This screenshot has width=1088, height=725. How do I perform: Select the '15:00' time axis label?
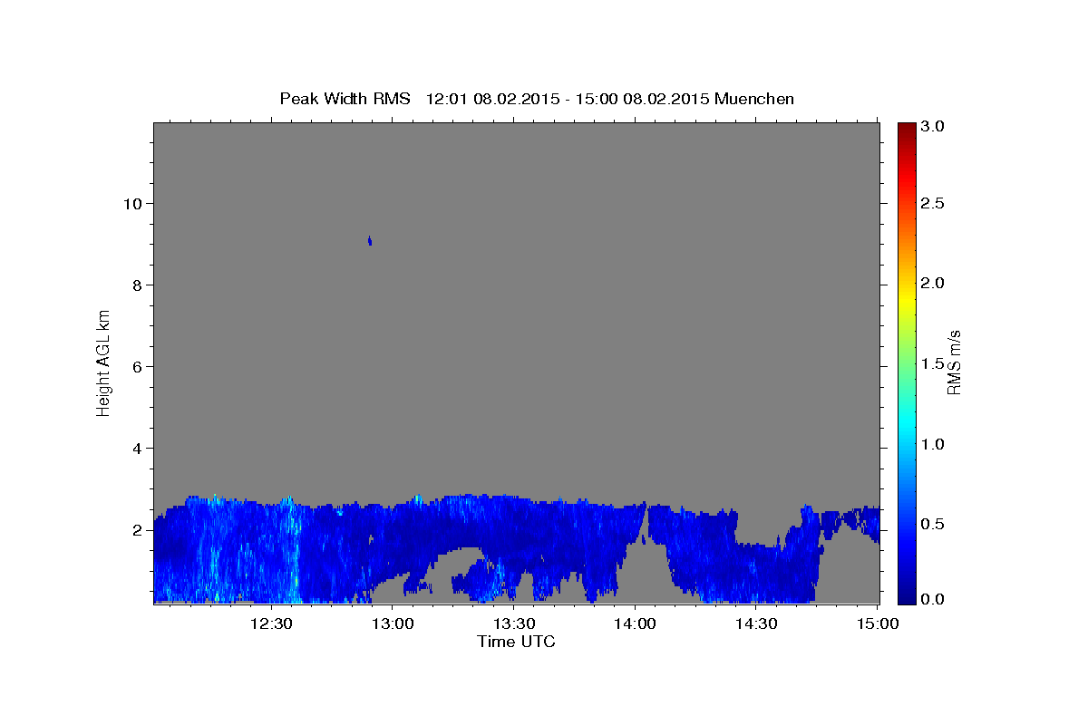pyautogui.click(x=877, y=623)
